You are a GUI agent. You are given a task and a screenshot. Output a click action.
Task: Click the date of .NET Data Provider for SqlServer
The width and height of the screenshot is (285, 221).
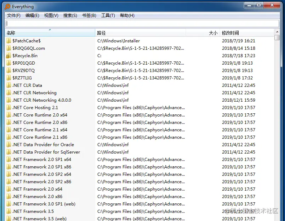(239, 152)
